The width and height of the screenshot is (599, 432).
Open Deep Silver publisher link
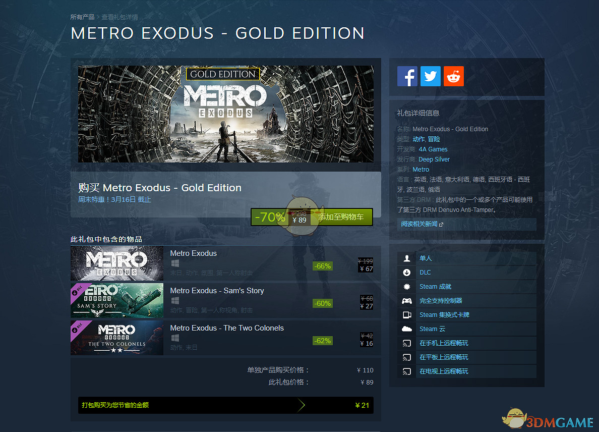coord(434,159)
